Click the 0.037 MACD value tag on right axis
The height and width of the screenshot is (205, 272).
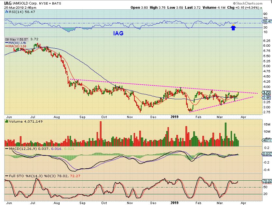pos(266,154)
